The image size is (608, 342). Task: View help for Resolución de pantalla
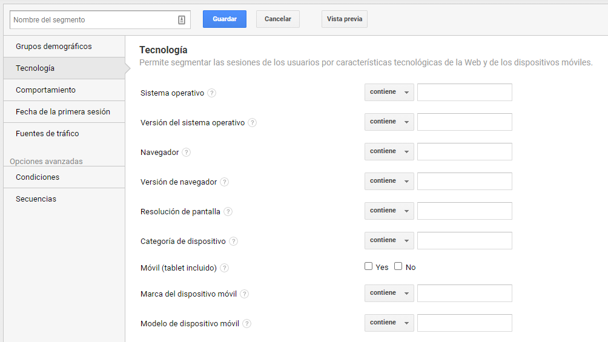(228, 212)
